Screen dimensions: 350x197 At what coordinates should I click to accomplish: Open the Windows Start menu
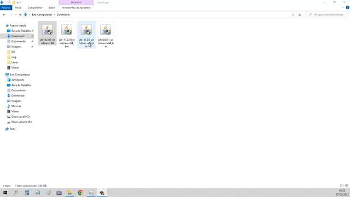(x=5, y=193)
